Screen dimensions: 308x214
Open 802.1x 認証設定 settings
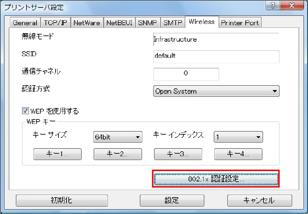216,179
